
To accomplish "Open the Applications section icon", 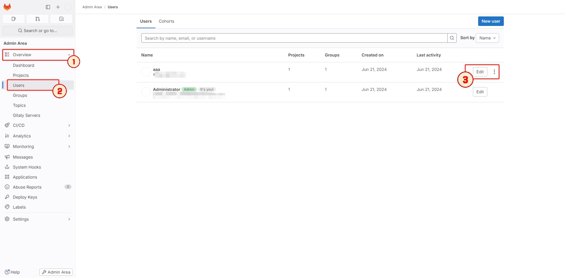I will (7, 177).
